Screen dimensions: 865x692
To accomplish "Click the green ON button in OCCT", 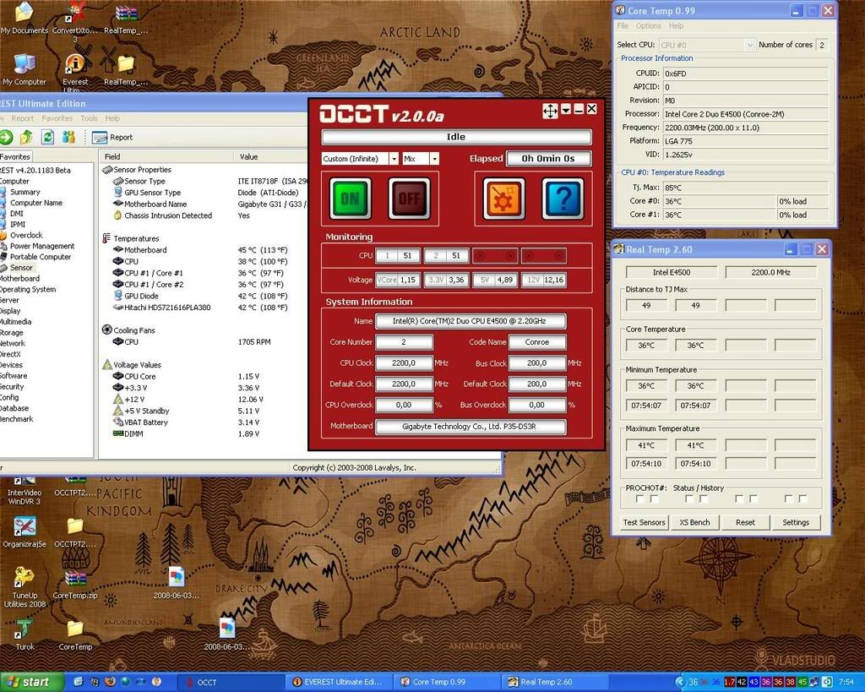I will coord(351,198).
